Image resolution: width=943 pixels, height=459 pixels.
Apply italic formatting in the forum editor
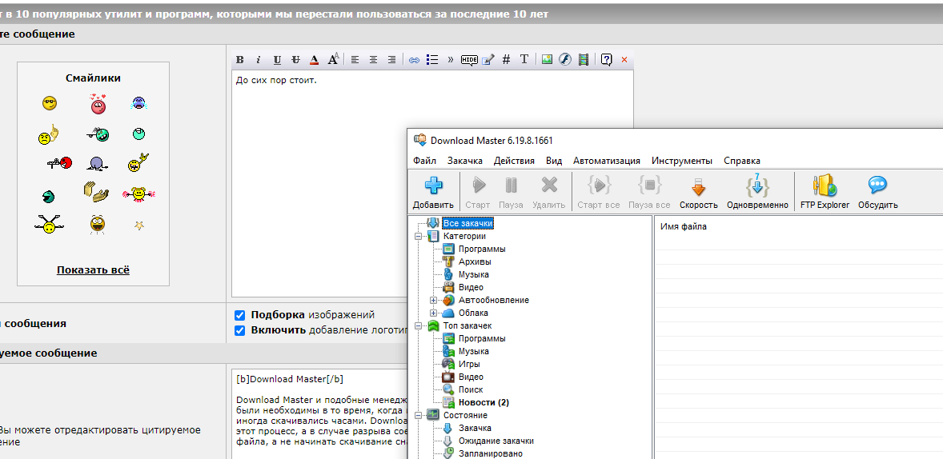click(258, 59)
